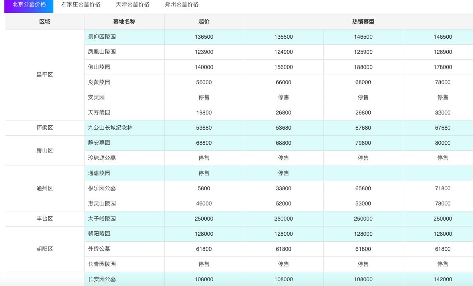Select the currently active 北京公墓价格 tab
Image resolution: width=473 pixels, height=286 pixels.
point(28,6)
